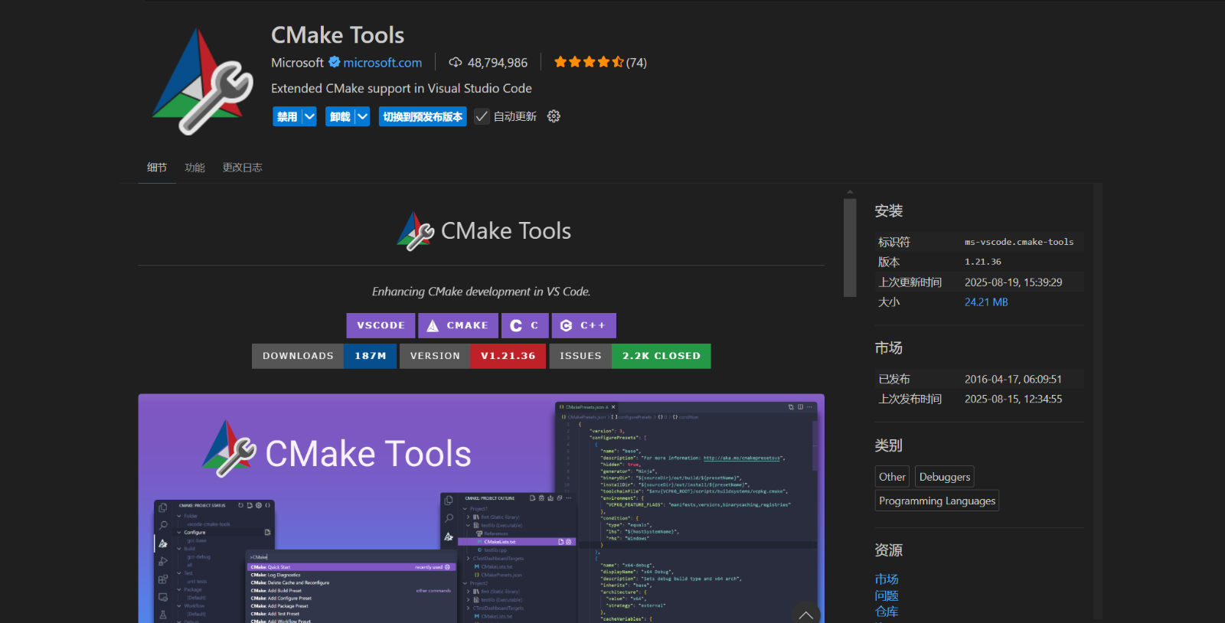Image resolution: width=1225 pixels, height=623 pixels.
Task: Click the download count cloud icon
Action: tap(456, 62)
